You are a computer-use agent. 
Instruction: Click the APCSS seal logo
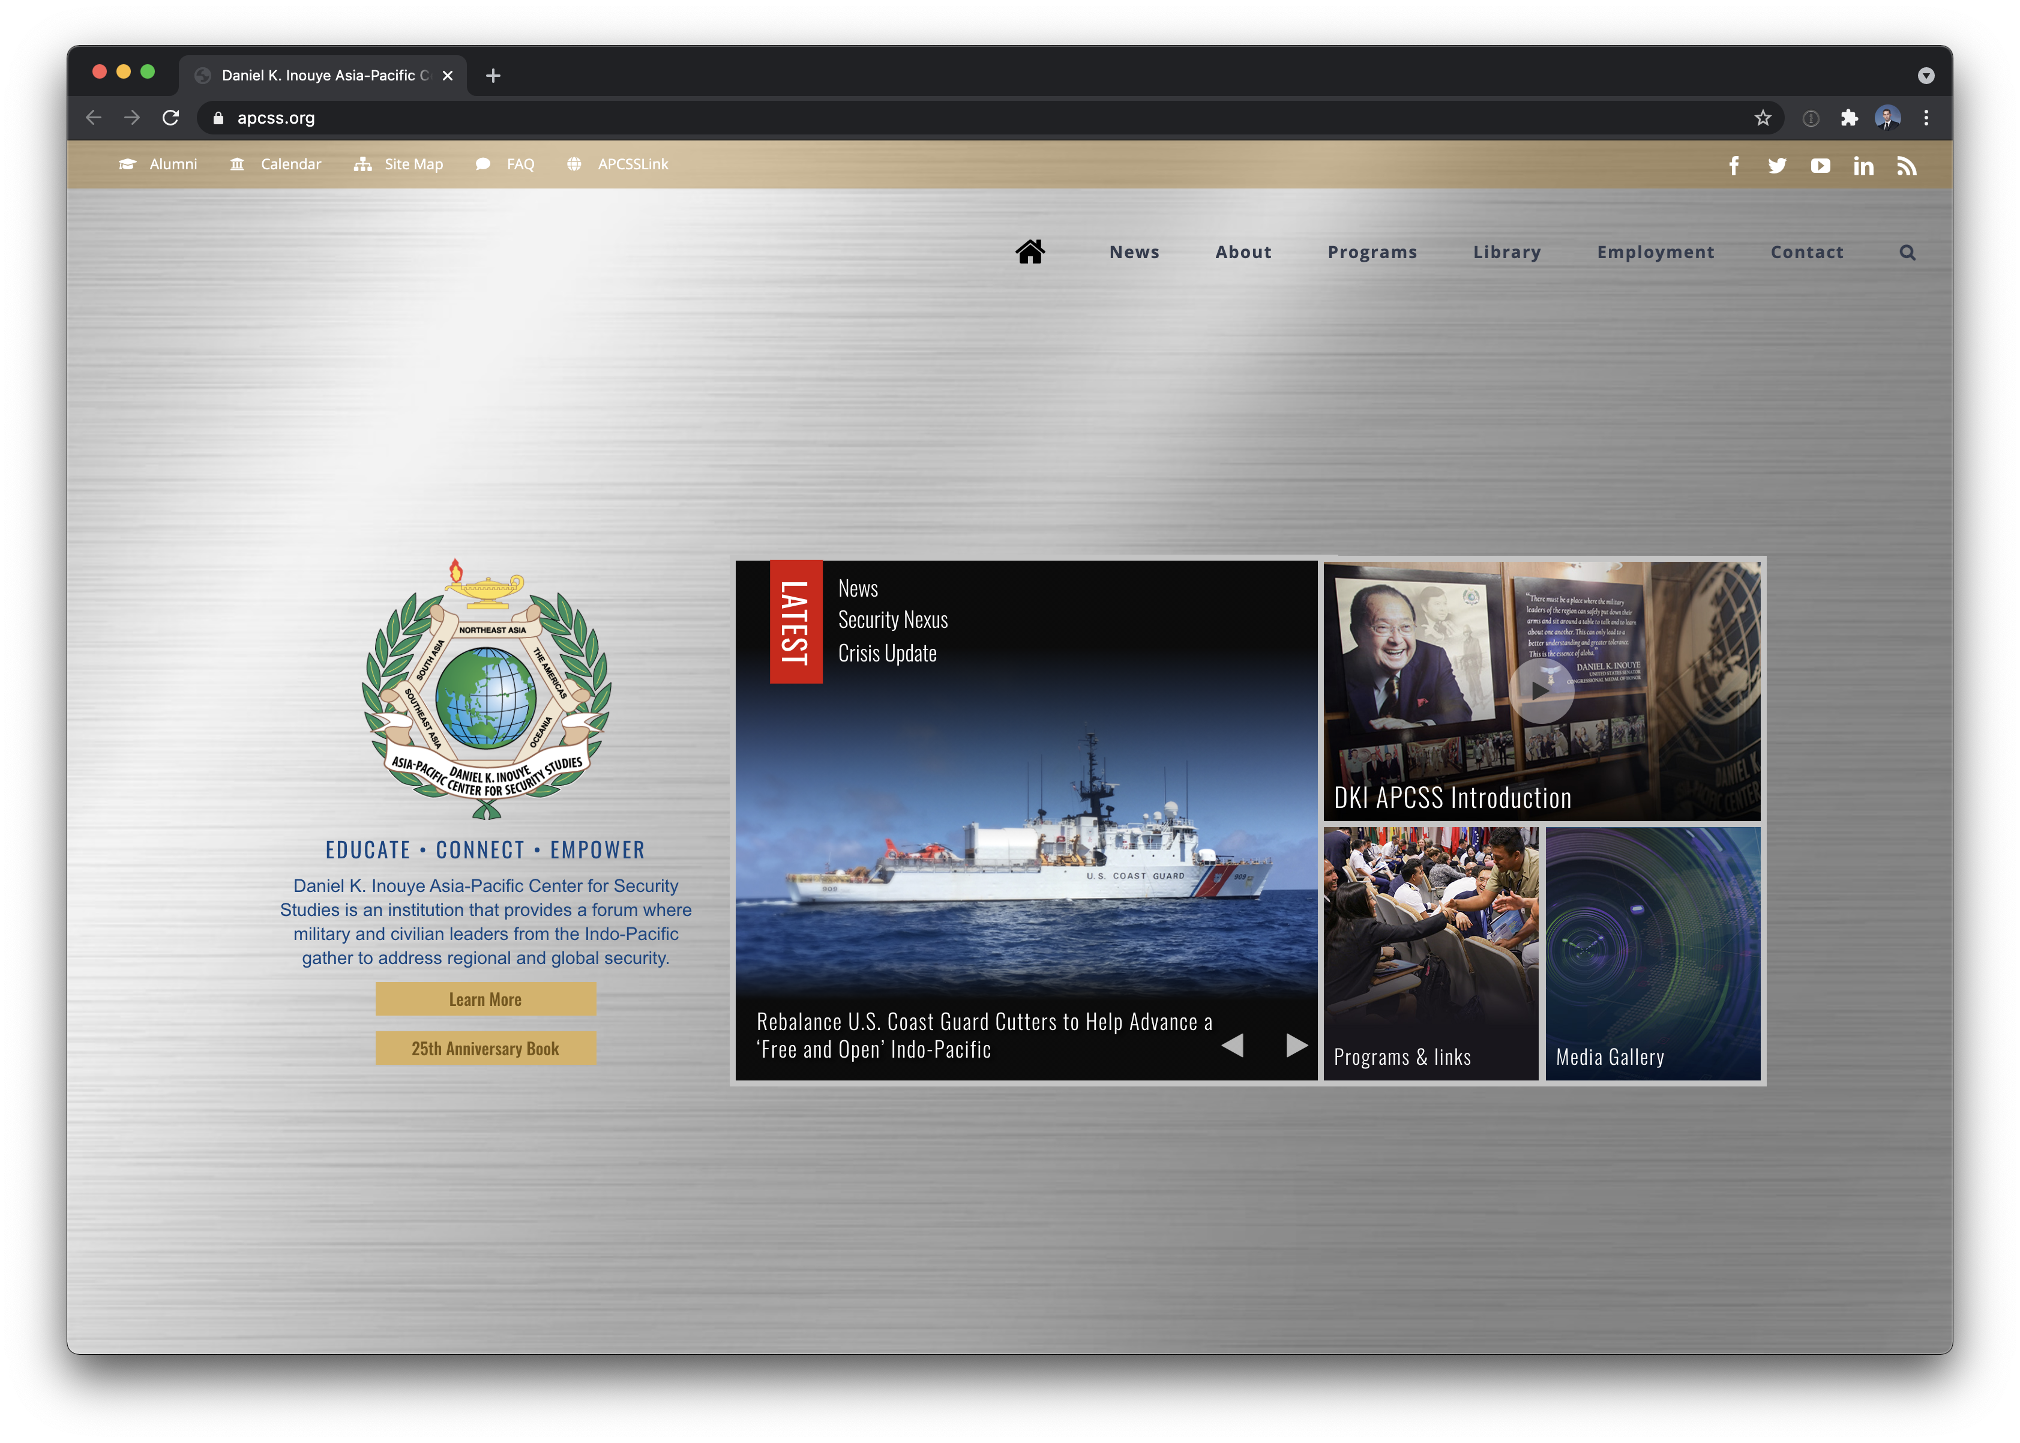486,688
